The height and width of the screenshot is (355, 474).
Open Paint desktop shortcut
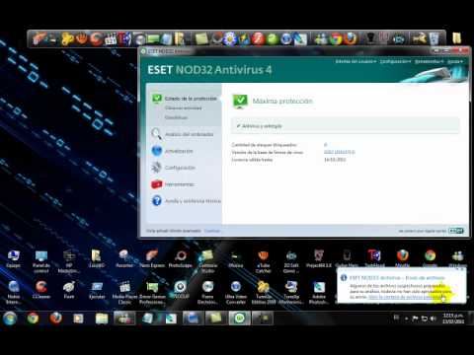69,290
